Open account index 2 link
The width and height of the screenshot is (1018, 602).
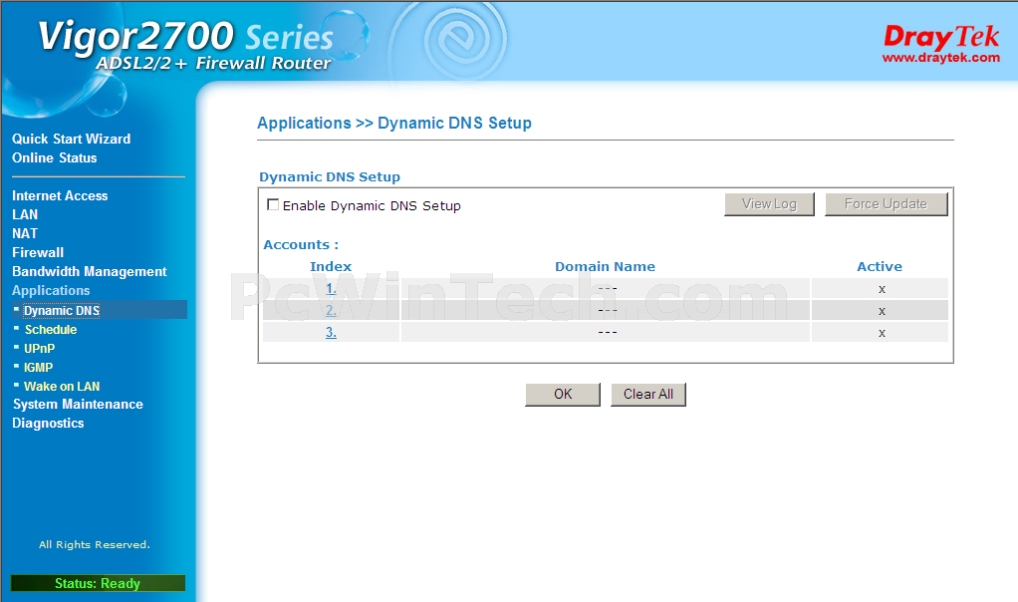(x=331, y=310)
